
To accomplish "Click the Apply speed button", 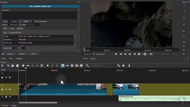I will [26, 21].
